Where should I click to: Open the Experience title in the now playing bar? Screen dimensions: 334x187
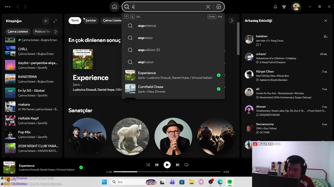27,166
